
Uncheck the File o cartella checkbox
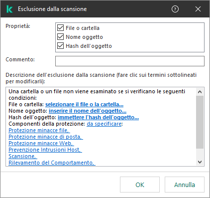(60, 28)
